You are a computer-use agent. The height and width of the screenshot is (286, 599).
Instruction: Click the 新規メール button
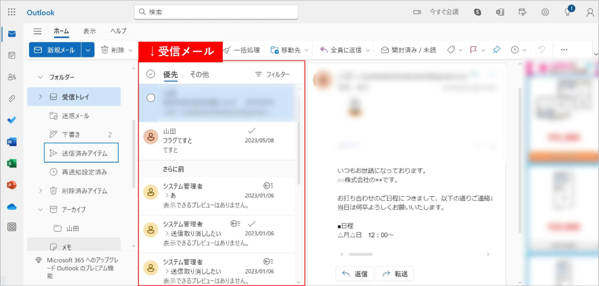click(x=55, y=50)
